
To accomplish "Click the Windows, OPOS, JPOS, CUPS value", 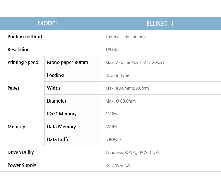I will [x=133, y=153].
